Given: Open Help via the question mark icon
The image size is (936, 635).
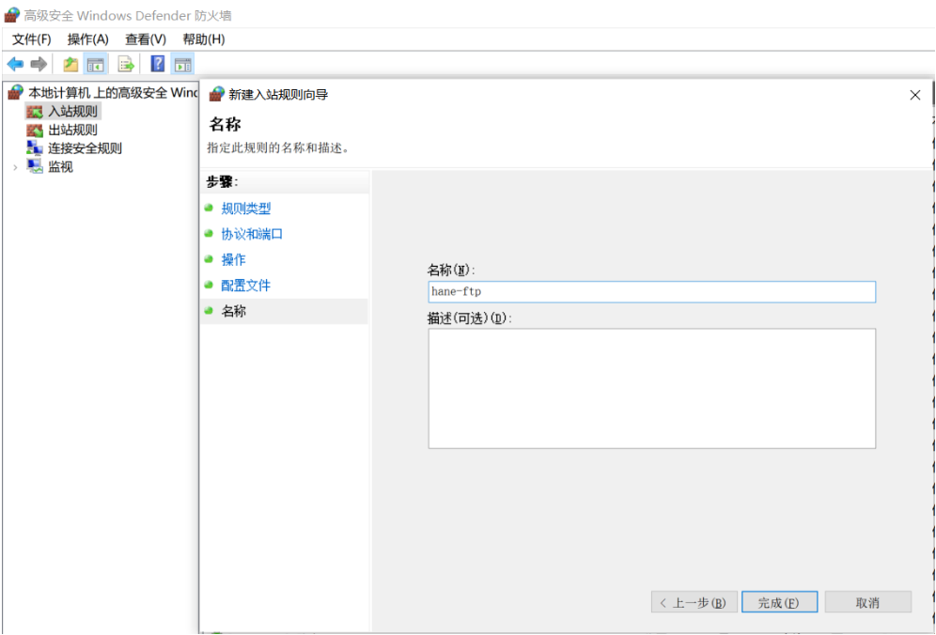Looking at the screenshot, I should [x=158, y=63].
